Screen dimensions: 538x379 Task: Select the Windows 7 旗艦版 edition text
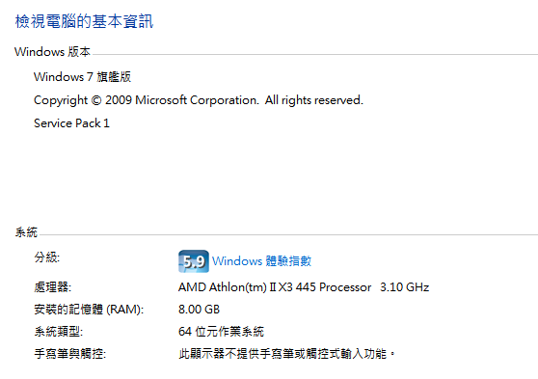(82, 76)
